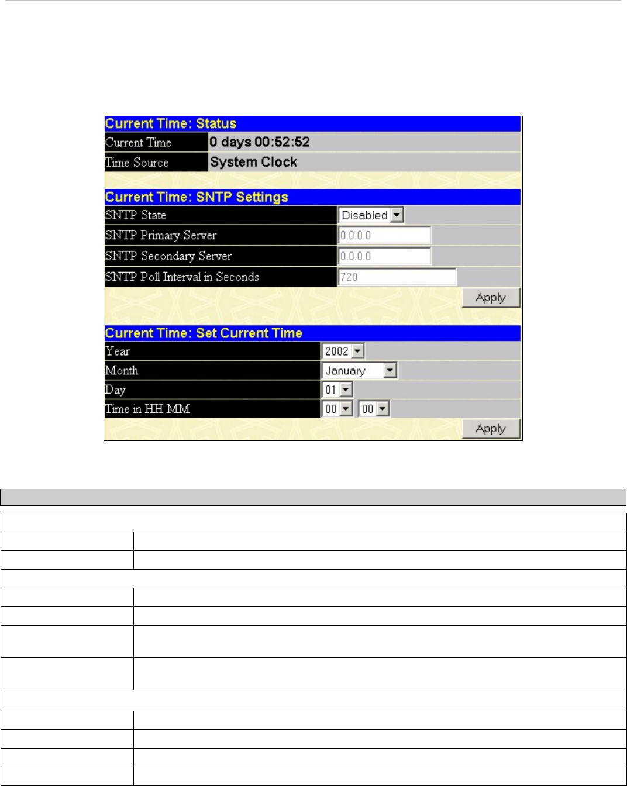The image size is (627, 786).
Task: Click the 'Time Source' label
Action: pos(137,163)
